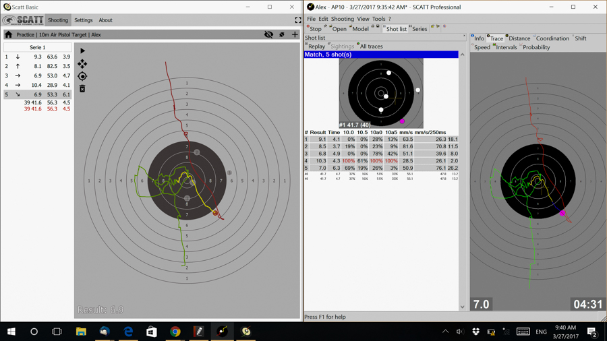Enter fullscreen mode in Scatt Basic

(297, 20)
